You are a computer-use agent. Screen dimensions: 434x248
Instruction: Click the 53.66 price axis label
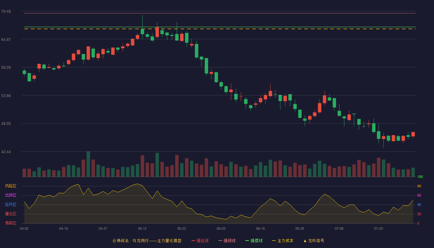pyautogui.click(x=6, y=96)
